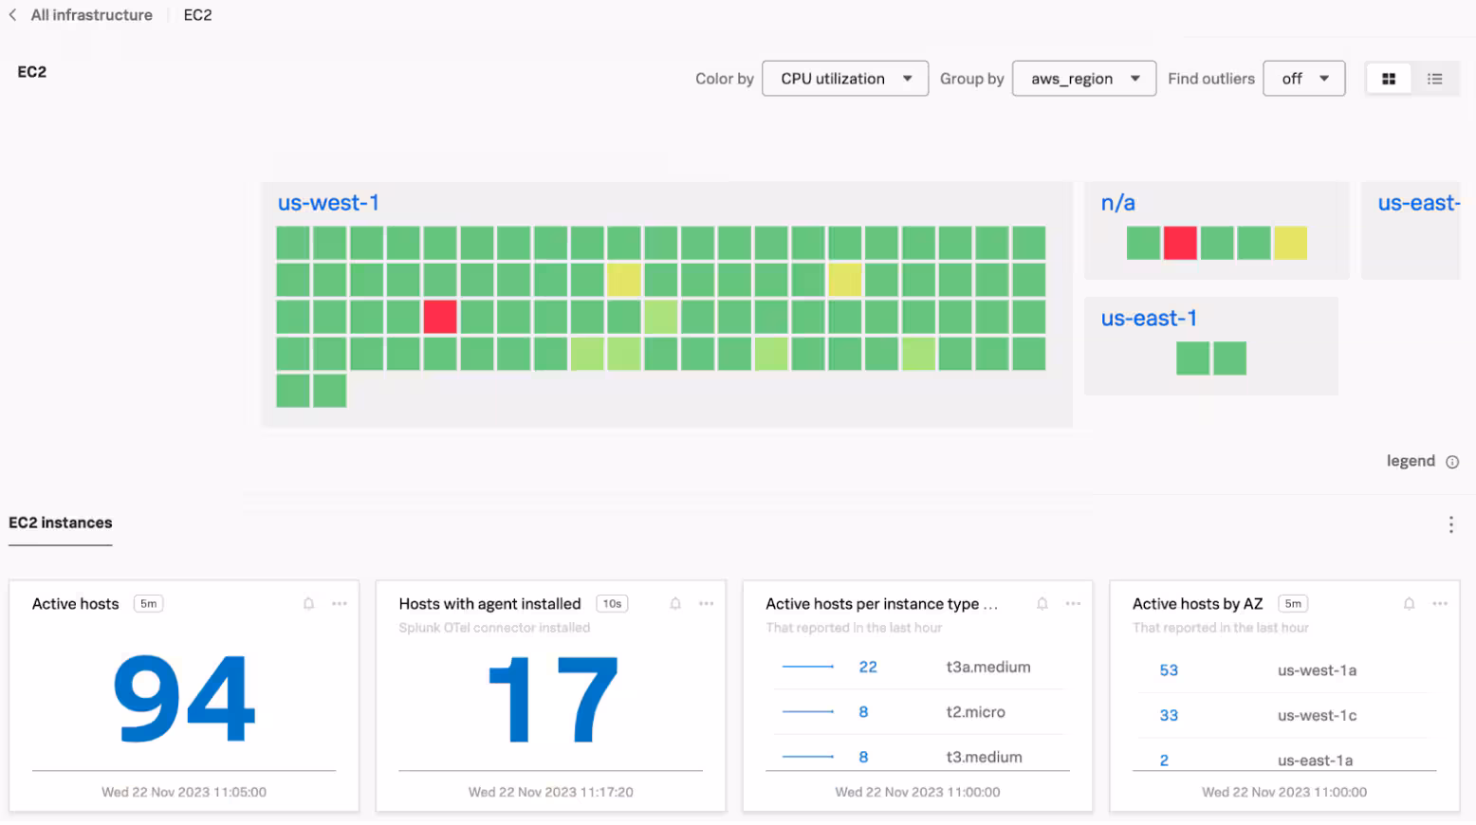This screenshot has width=1476, height=825.
Task: Go to All infrastructure breadcrumb
Action: 91,15
